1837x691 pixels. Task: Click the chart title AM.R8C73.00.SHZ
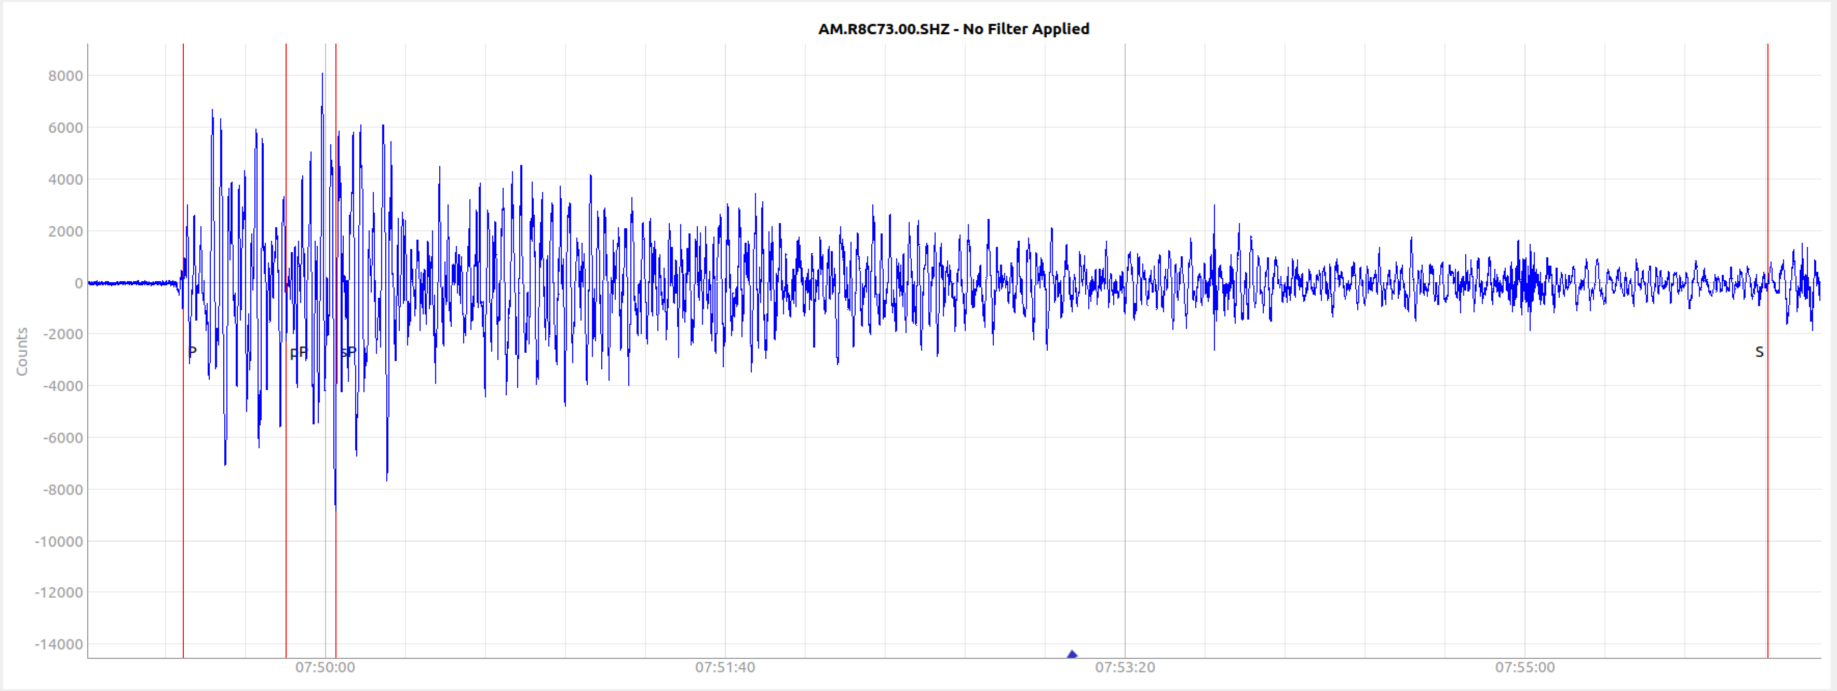pyautogui.click(x=953, y=29)
